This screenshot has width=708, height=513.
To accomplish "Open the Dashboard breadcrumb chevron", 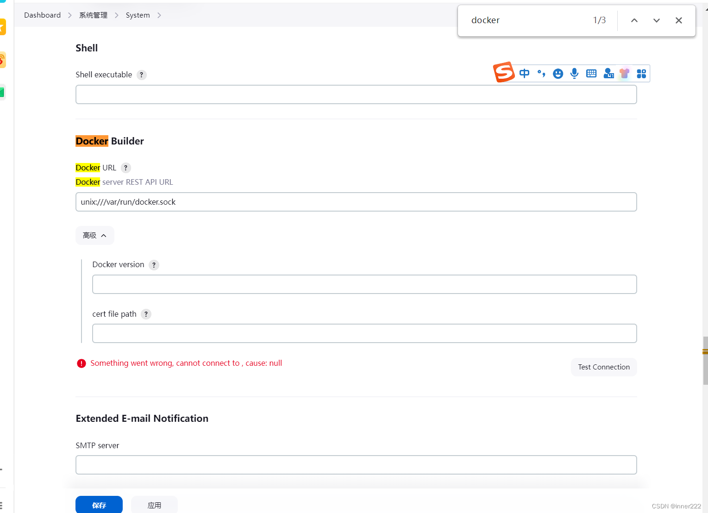I will tap(70, 15).
